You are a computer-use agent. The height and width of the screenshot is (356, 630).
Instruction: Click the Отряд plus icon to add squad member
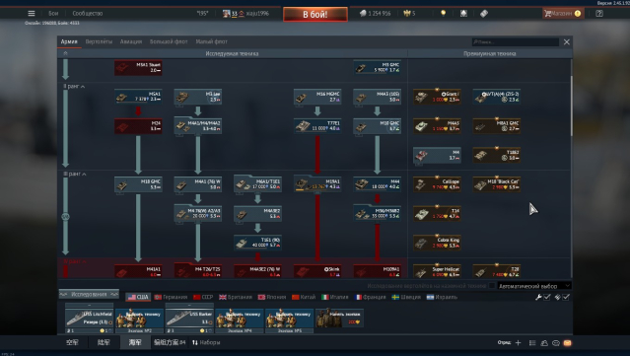pos(518,342)
